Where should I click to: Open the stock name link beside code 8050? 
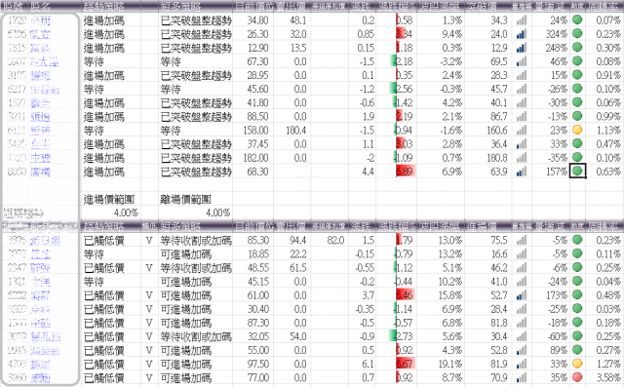[x=40, y=173]
